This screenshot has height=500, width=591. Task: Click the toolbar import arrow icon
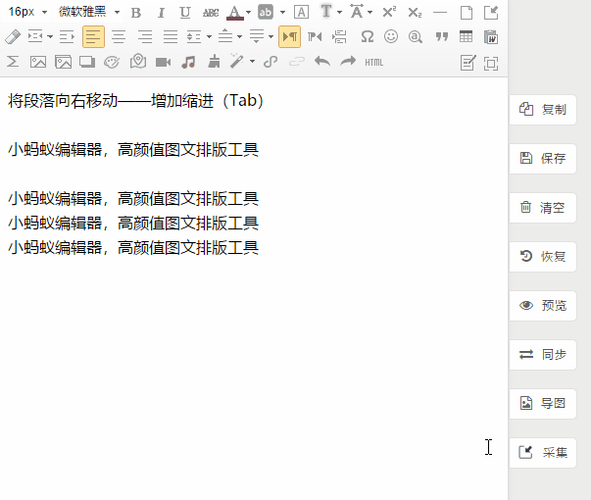click(x=491, y=13)
